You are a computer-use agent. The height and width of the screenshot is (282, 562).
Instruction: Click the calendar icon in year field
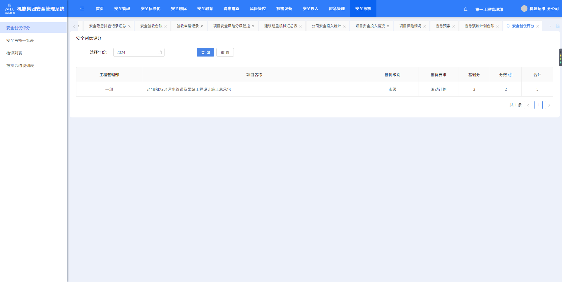pos(160,52)
